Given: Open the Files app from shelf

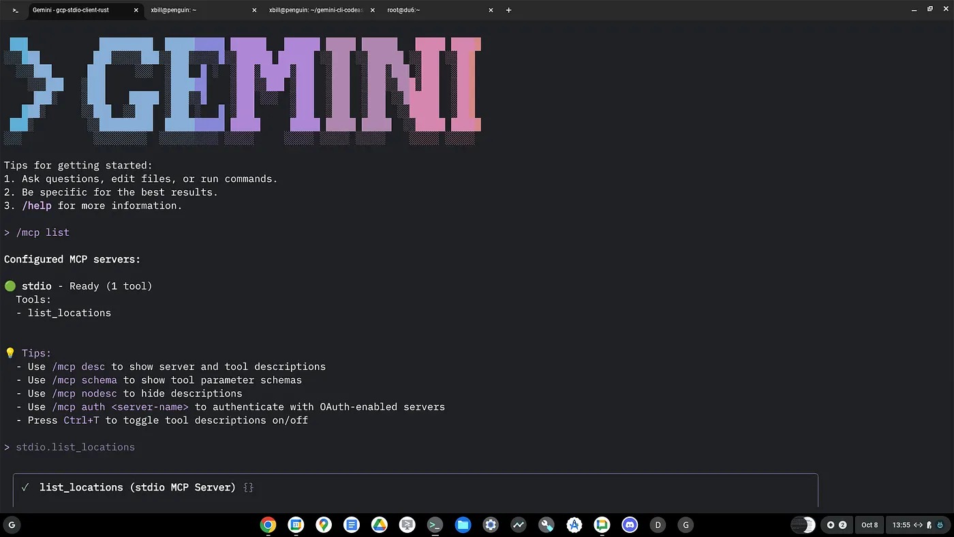Looking at the screenshot, I should [x=463, y=525].
